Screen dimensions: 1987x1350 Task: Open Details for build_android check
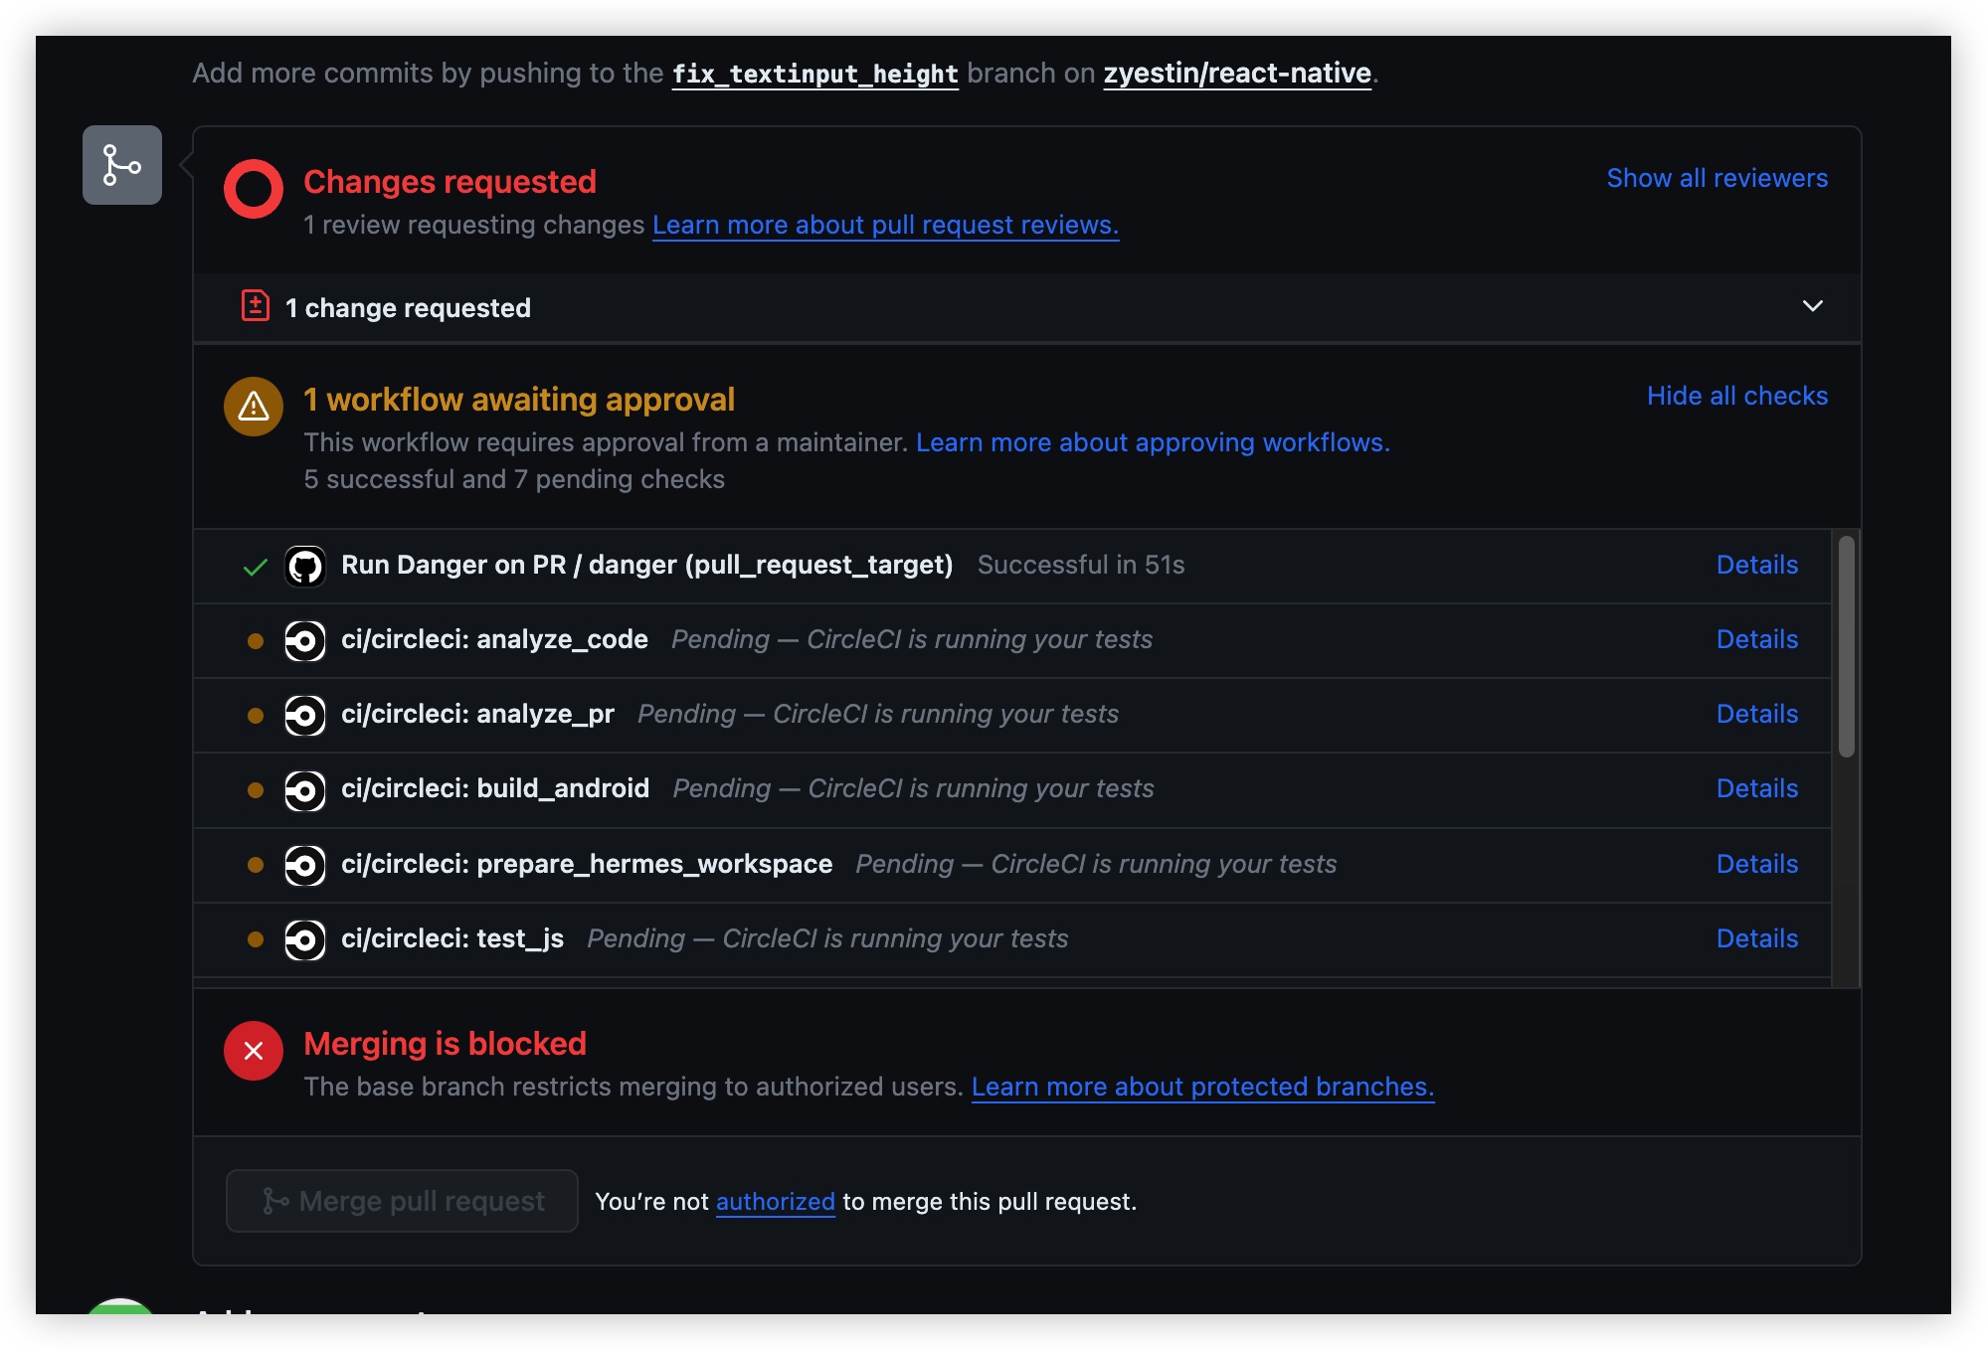pos(1756,788)
